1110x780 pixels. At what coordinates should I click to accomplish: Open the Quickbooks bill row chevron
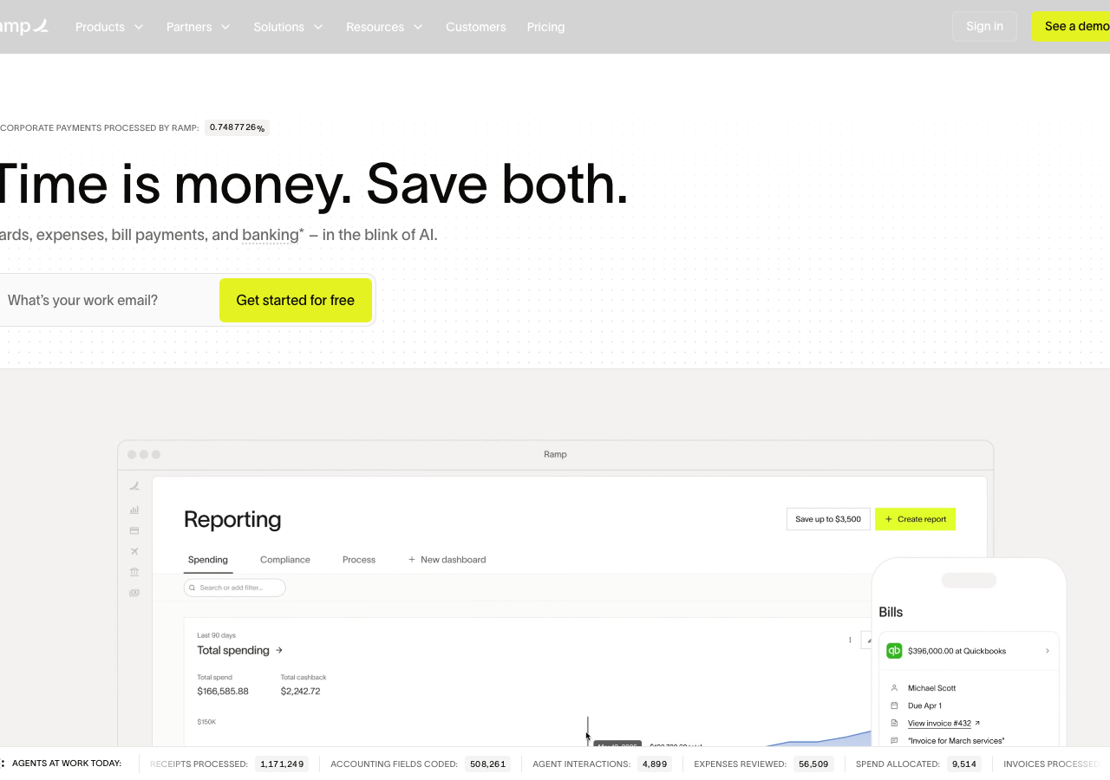pos(1047,651)
